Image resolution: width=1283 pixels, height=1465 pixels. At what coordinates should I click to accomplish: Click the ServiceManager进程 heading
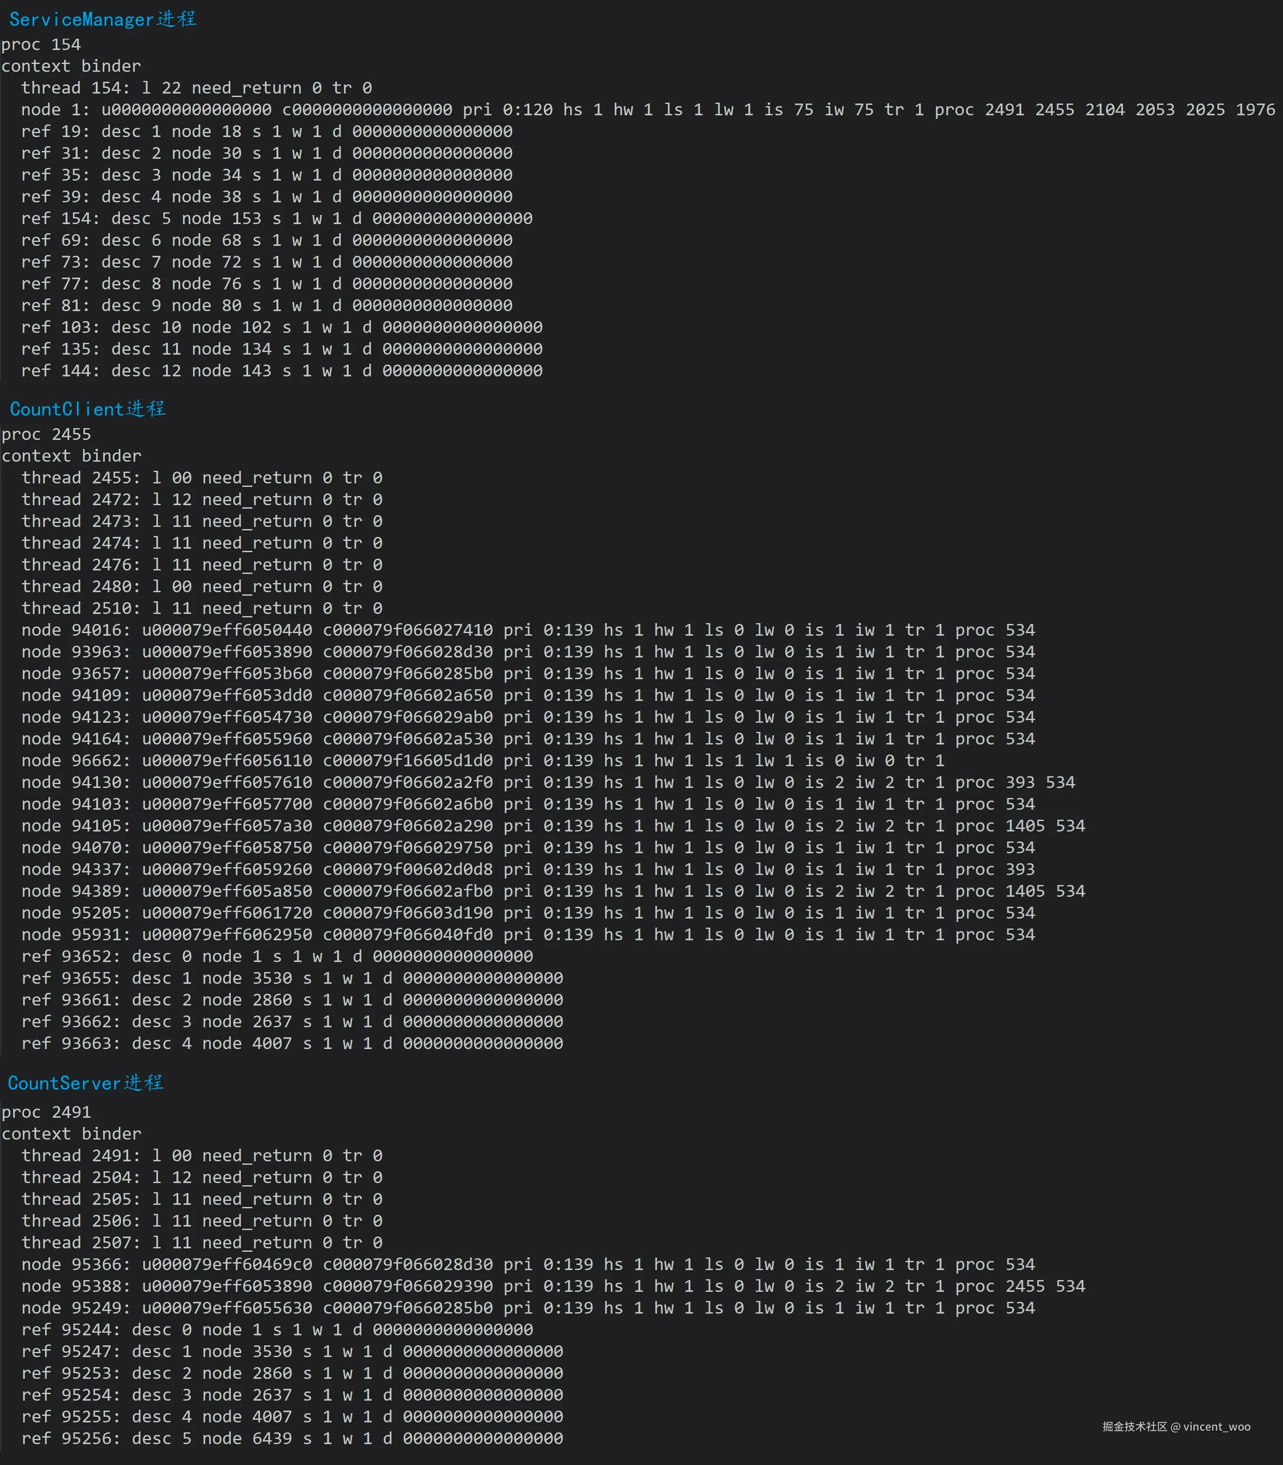(x=102, y=19)
